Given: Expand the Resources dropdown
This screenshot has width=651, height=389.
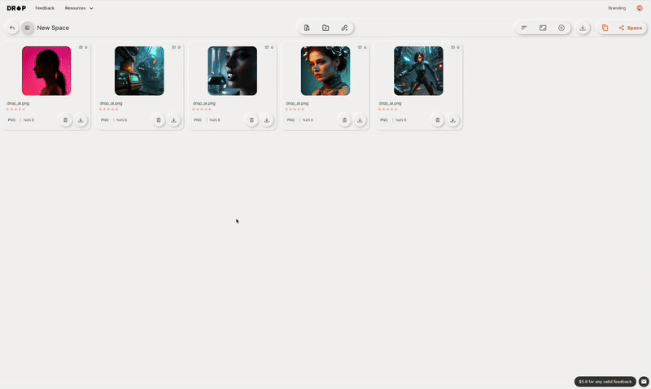Looking at the screenshot, I should (79, 8).
